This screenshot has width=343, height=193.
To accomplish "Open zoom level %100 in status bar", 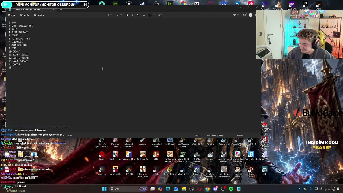I will tap(197, 135).
